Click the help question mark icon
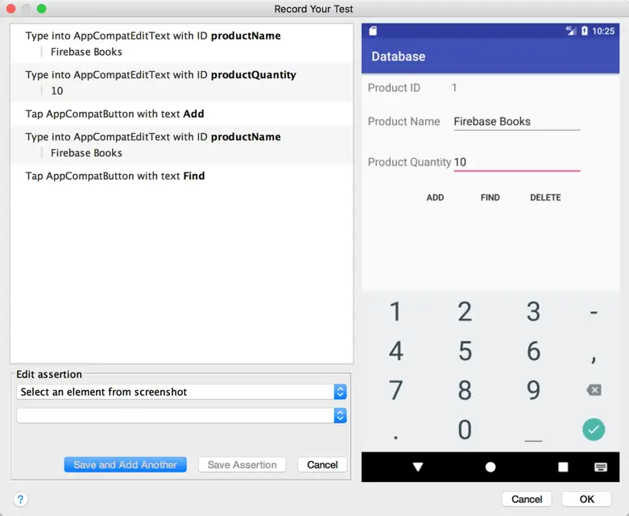629x516 pixels. tap(21, 500)
